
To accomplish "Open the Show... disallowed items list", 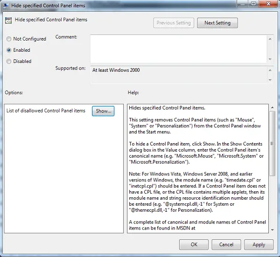I will pos(103,111).
